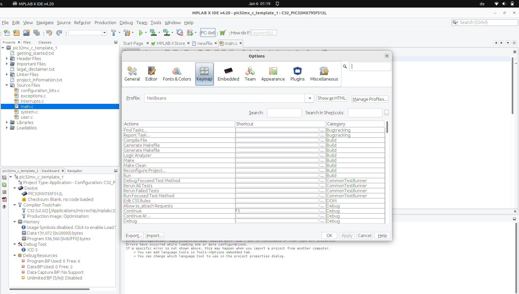Click the Open Project folder icon
Viewport: 519px width, 294px height.
pos(26,33)
